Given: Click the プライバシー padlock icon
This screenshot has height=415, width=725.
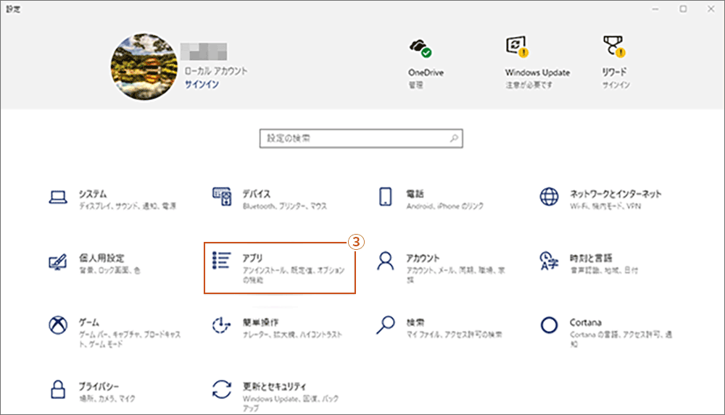Looking at the screenshot, I should click(x=58, y=389).
